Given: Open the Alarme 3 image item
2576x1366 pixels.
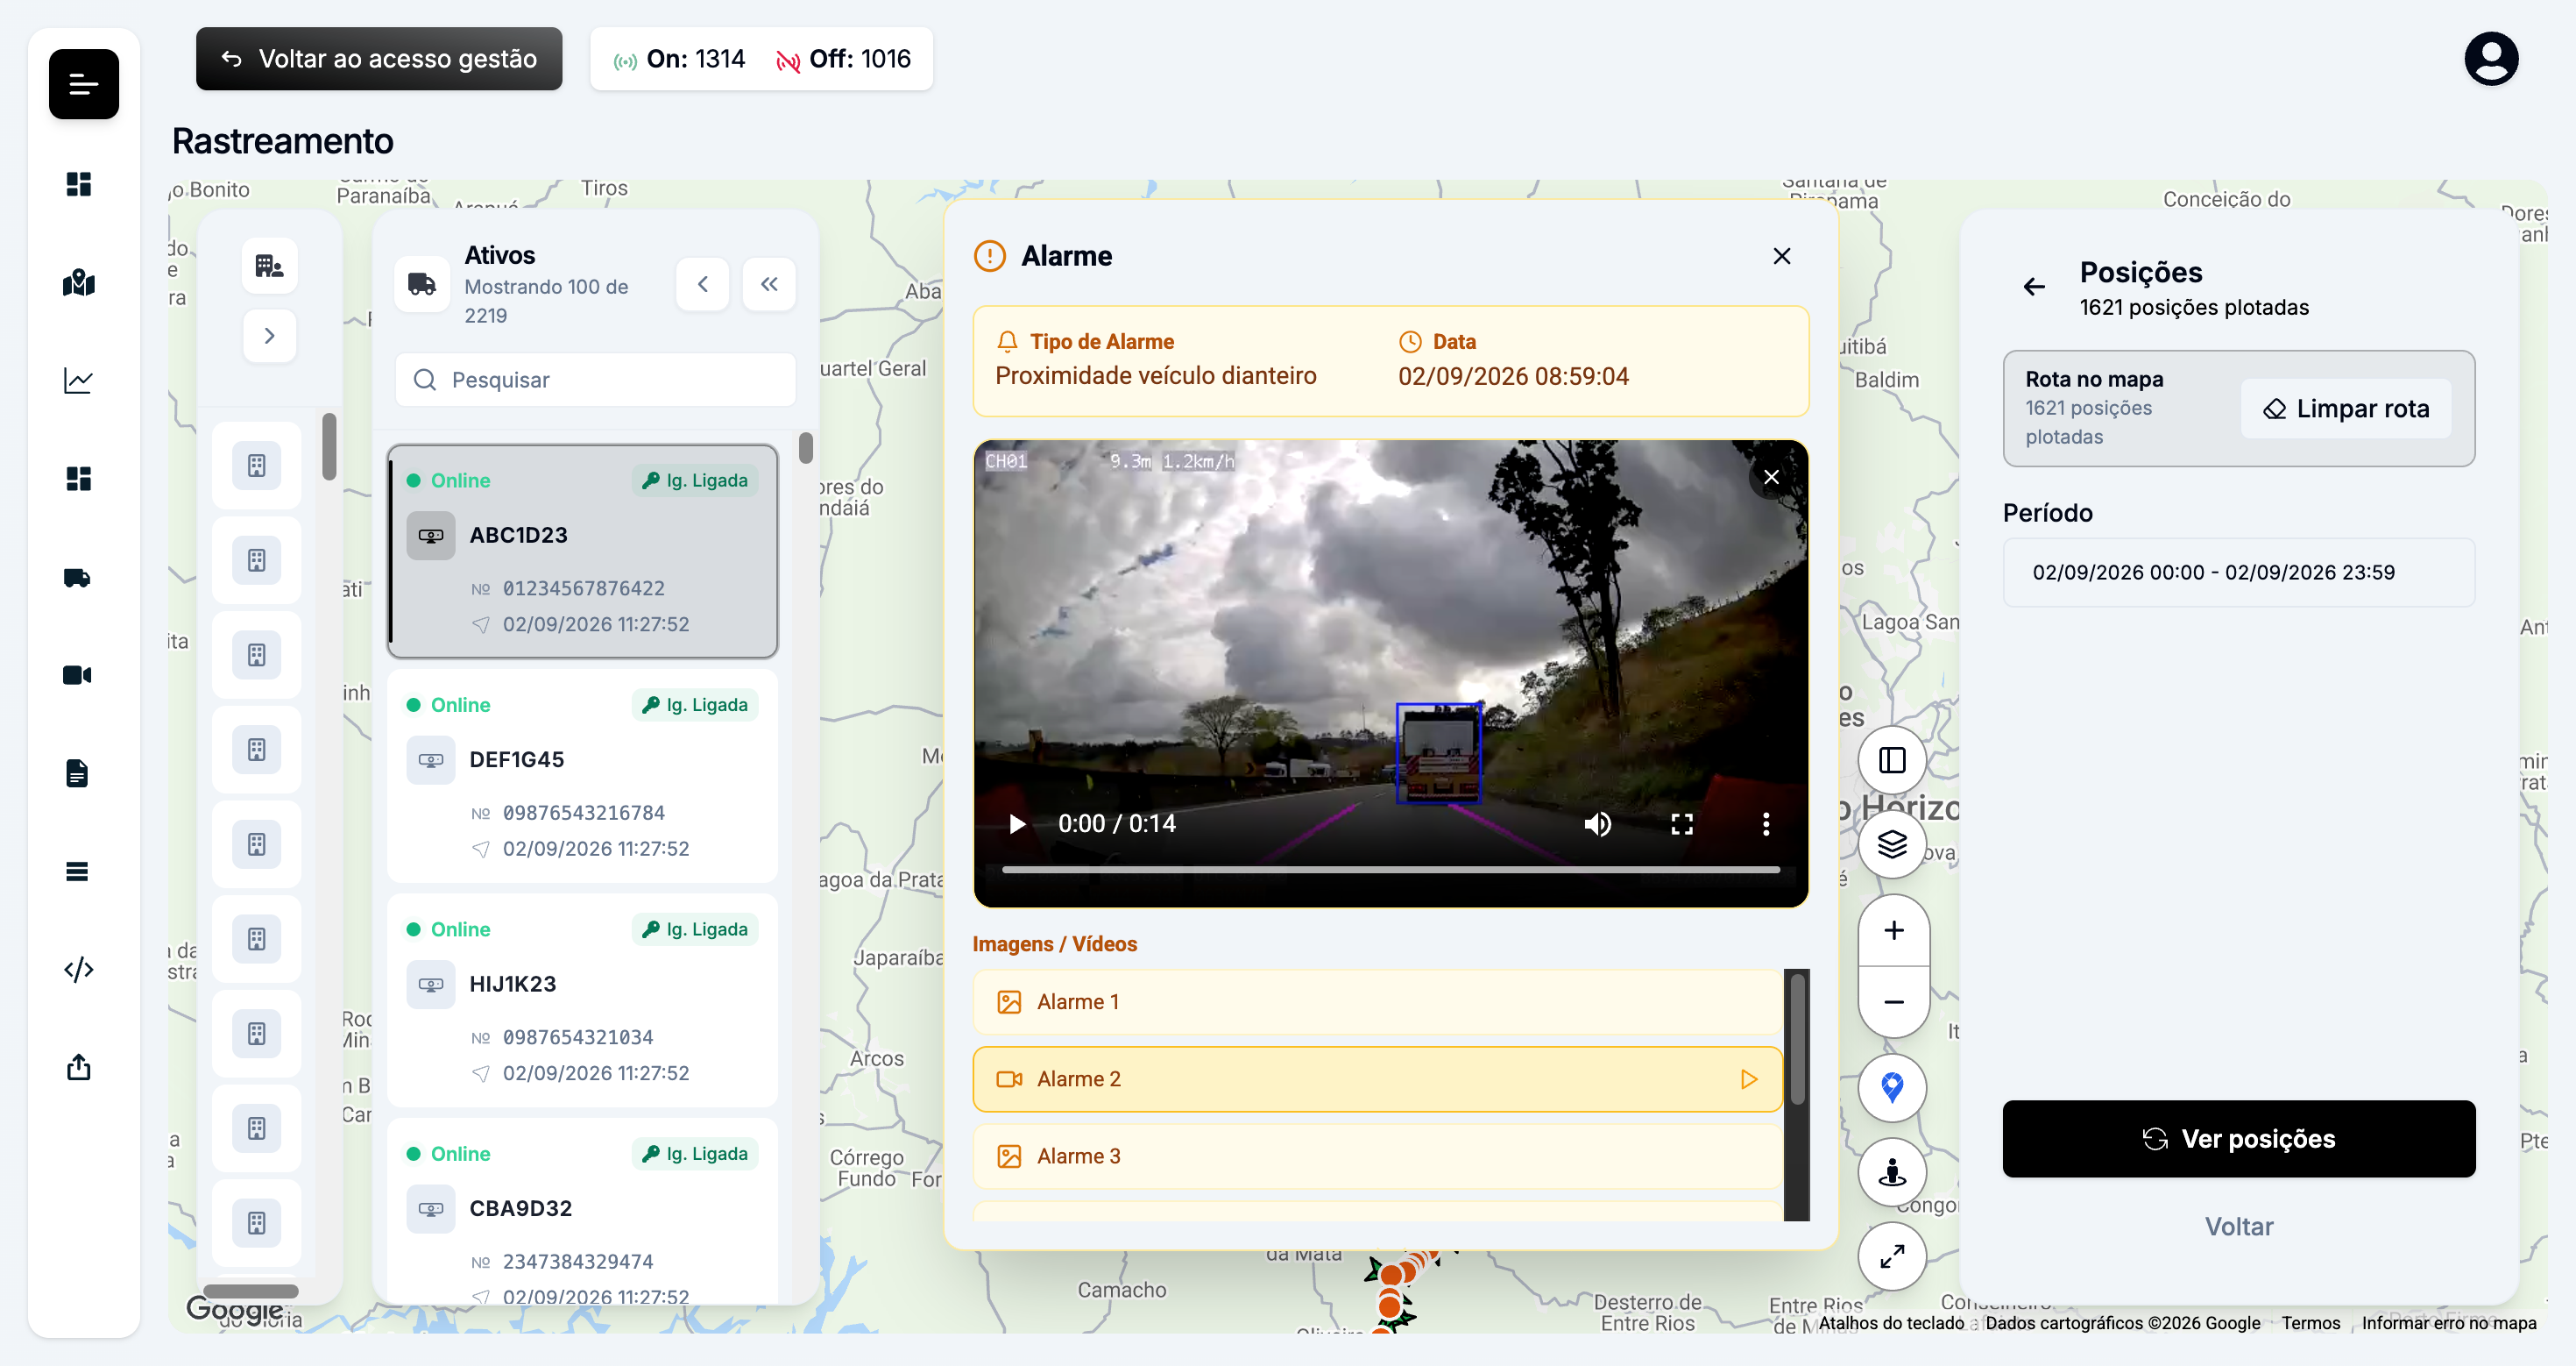Looking at the screenshot, I should click(x=1377, y=1156).
